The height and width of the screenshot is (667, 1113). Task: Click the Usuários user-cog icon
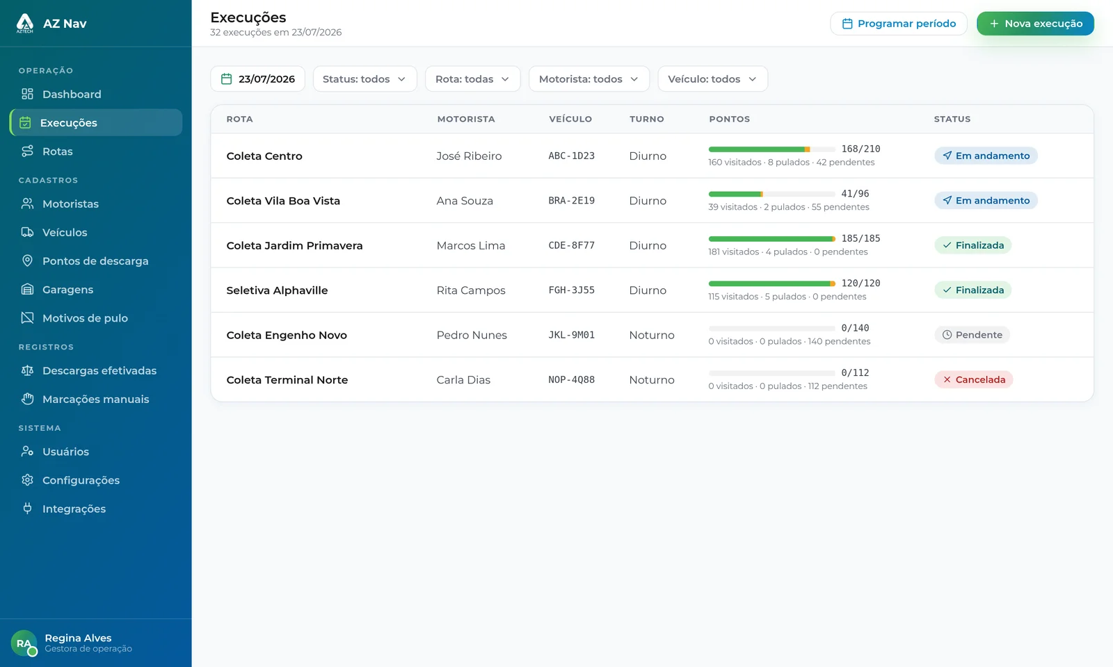[27, 451]
